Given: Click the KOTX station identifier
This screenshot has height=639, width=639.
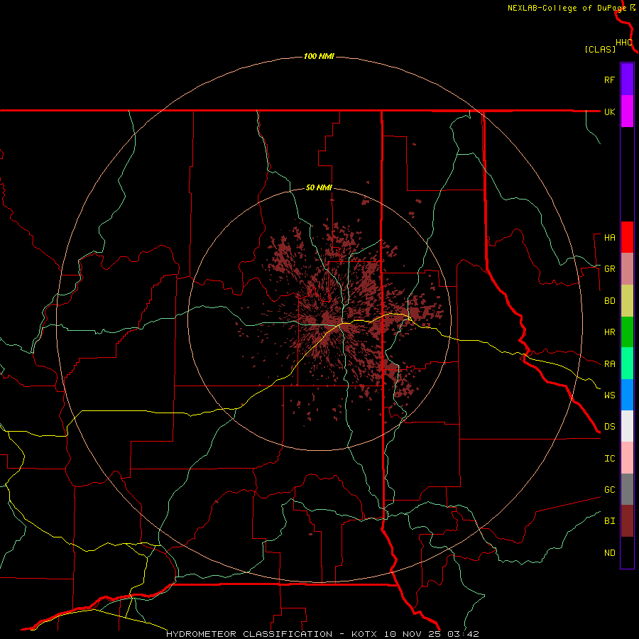Looking at the screenshot, I should click(x=364, y=634).
